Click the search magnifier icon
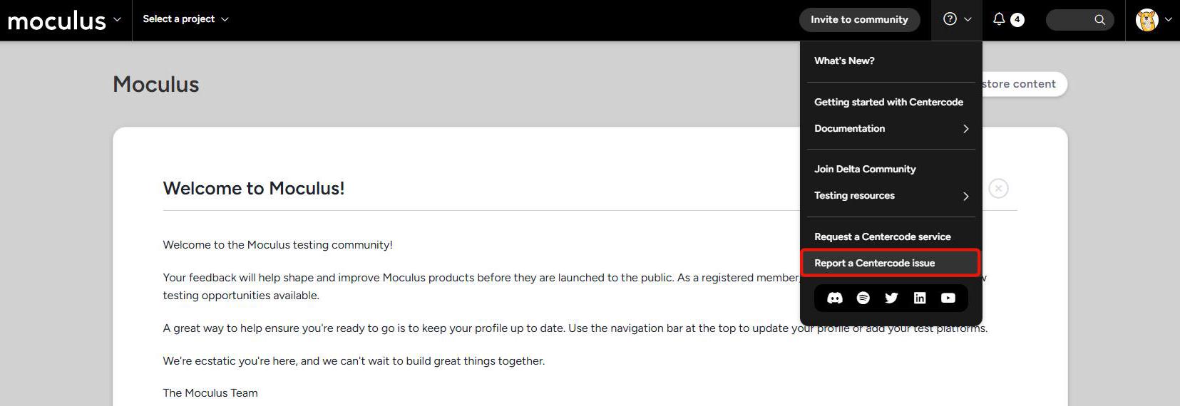This screenshot has width=1180, height=406. pos(1100,20)
